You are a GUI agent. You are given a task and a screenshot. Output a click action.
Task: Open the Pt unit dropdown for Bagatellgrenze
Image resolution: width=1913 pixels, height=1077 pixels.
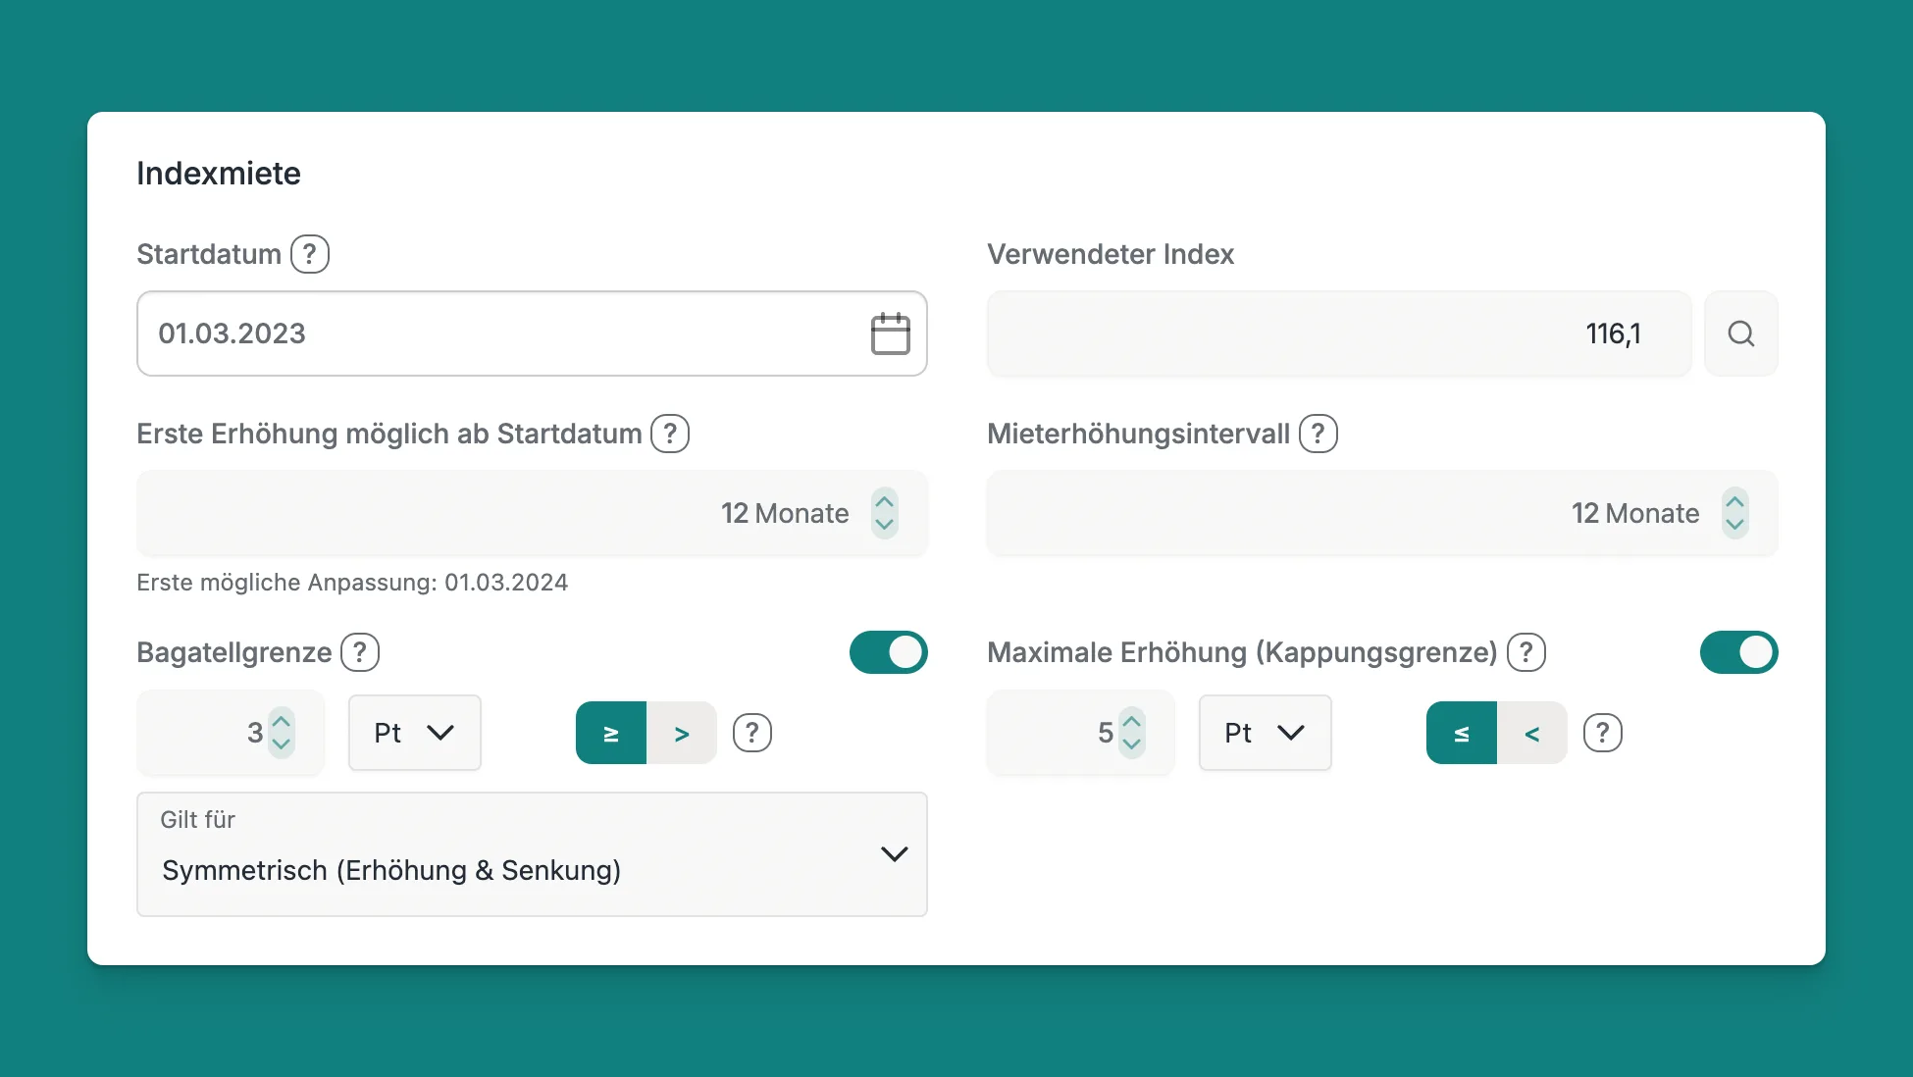pyautogui.click(x=415, y=733)
